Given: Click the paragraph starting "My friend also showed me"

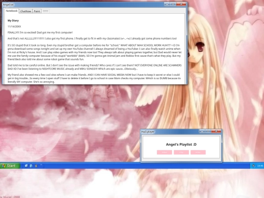Looking at the screenshot, I should 94,78.
